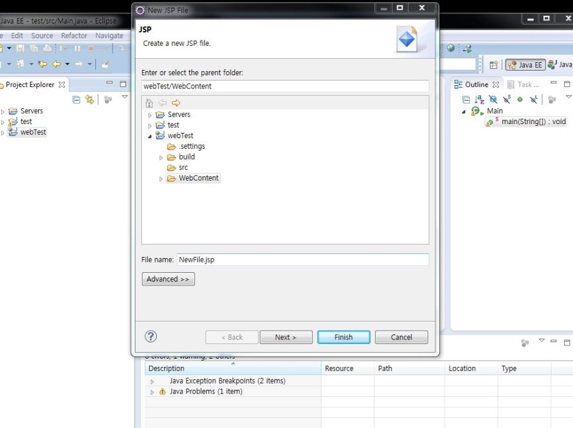The height and width of the screenshot is (428, 573).
Task: Click the Resume debug toolbar icon
Action: click(63, 48)
